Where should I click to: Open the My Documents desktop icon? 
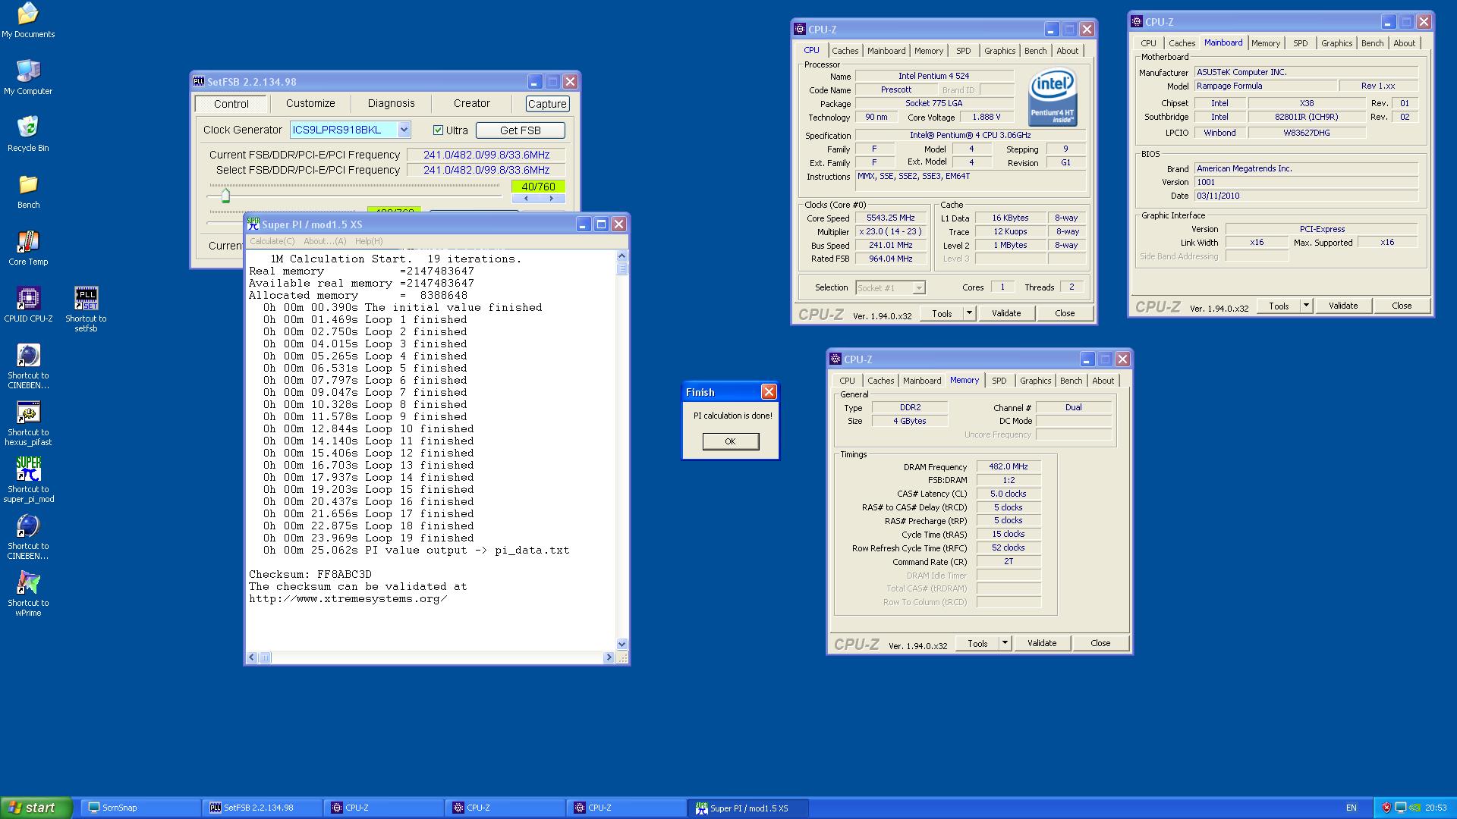pos(28,20)
